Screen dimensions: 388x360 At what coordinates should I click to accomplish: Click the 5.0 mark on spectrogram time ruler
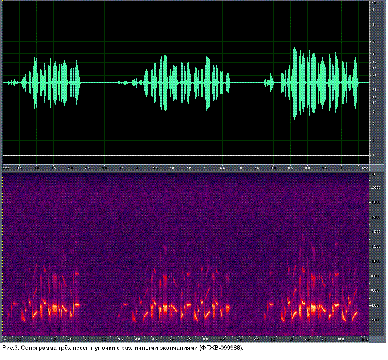171,340
